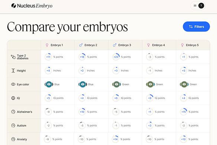217x145 pixels.
Task: Click Embryo 1 blue eye color swatch
Action: tap(49, 84)
